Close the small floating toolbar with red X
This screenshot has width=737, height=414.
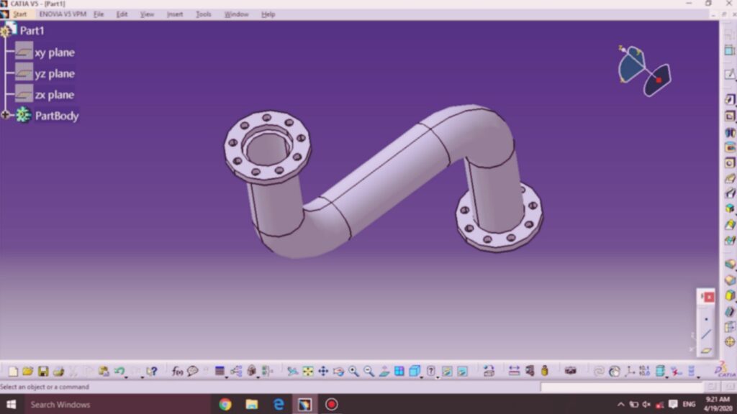[709, 297]
